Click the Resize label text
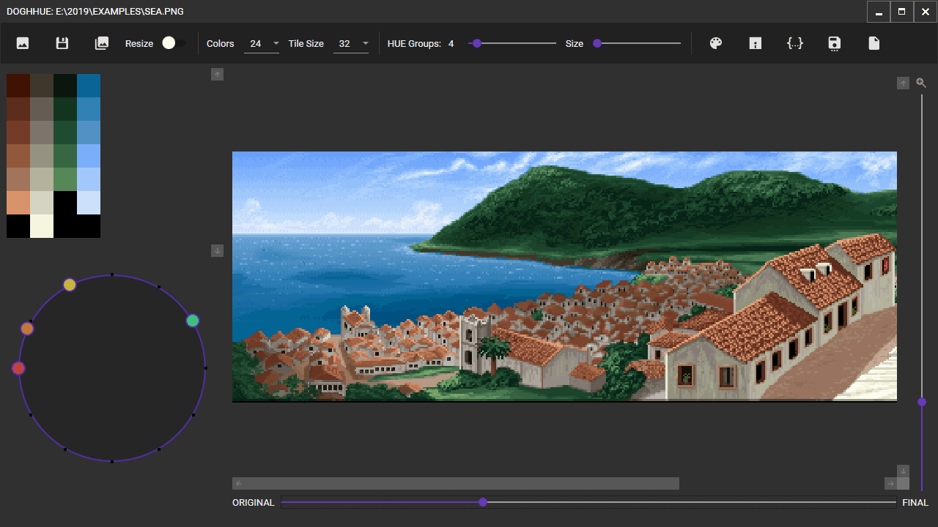Screen dimensions: 938x527 139,44
